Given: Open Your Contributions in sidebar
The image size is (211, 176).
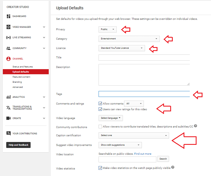Looking at the screenshot, I should 25,133.
